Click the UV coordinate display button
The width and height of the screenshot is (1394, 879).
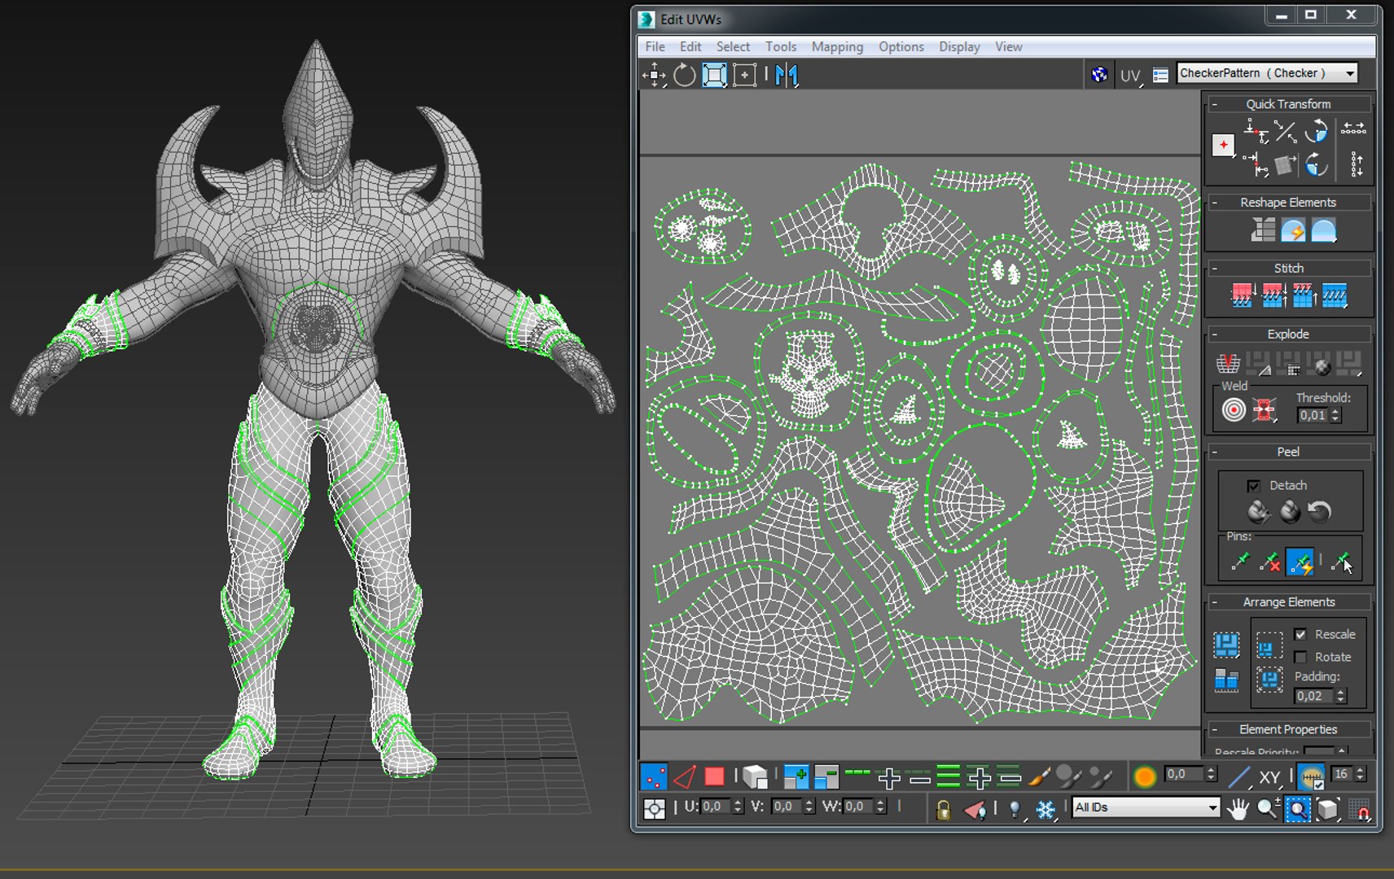tap(1130, 76)
